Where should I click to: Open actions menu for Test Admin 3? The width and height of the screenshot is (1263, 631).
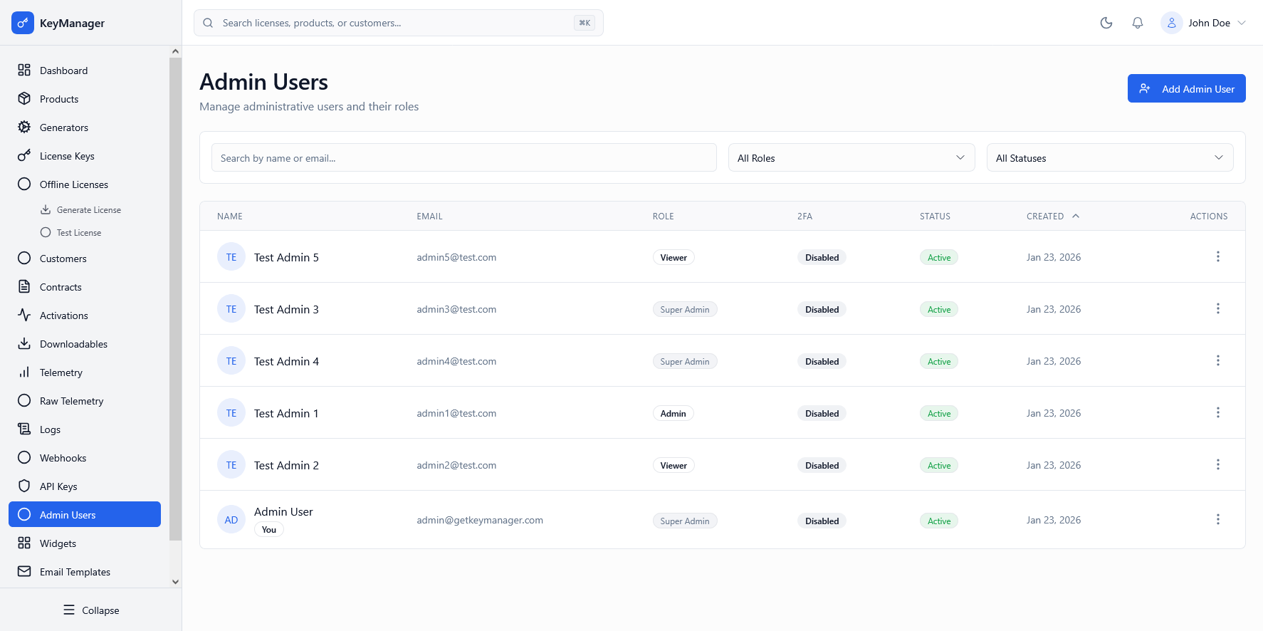coord(1218,308)
